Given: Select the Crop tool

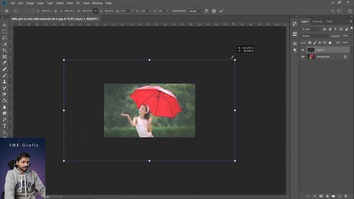Looking at the screenshot, I should (4, 50).
